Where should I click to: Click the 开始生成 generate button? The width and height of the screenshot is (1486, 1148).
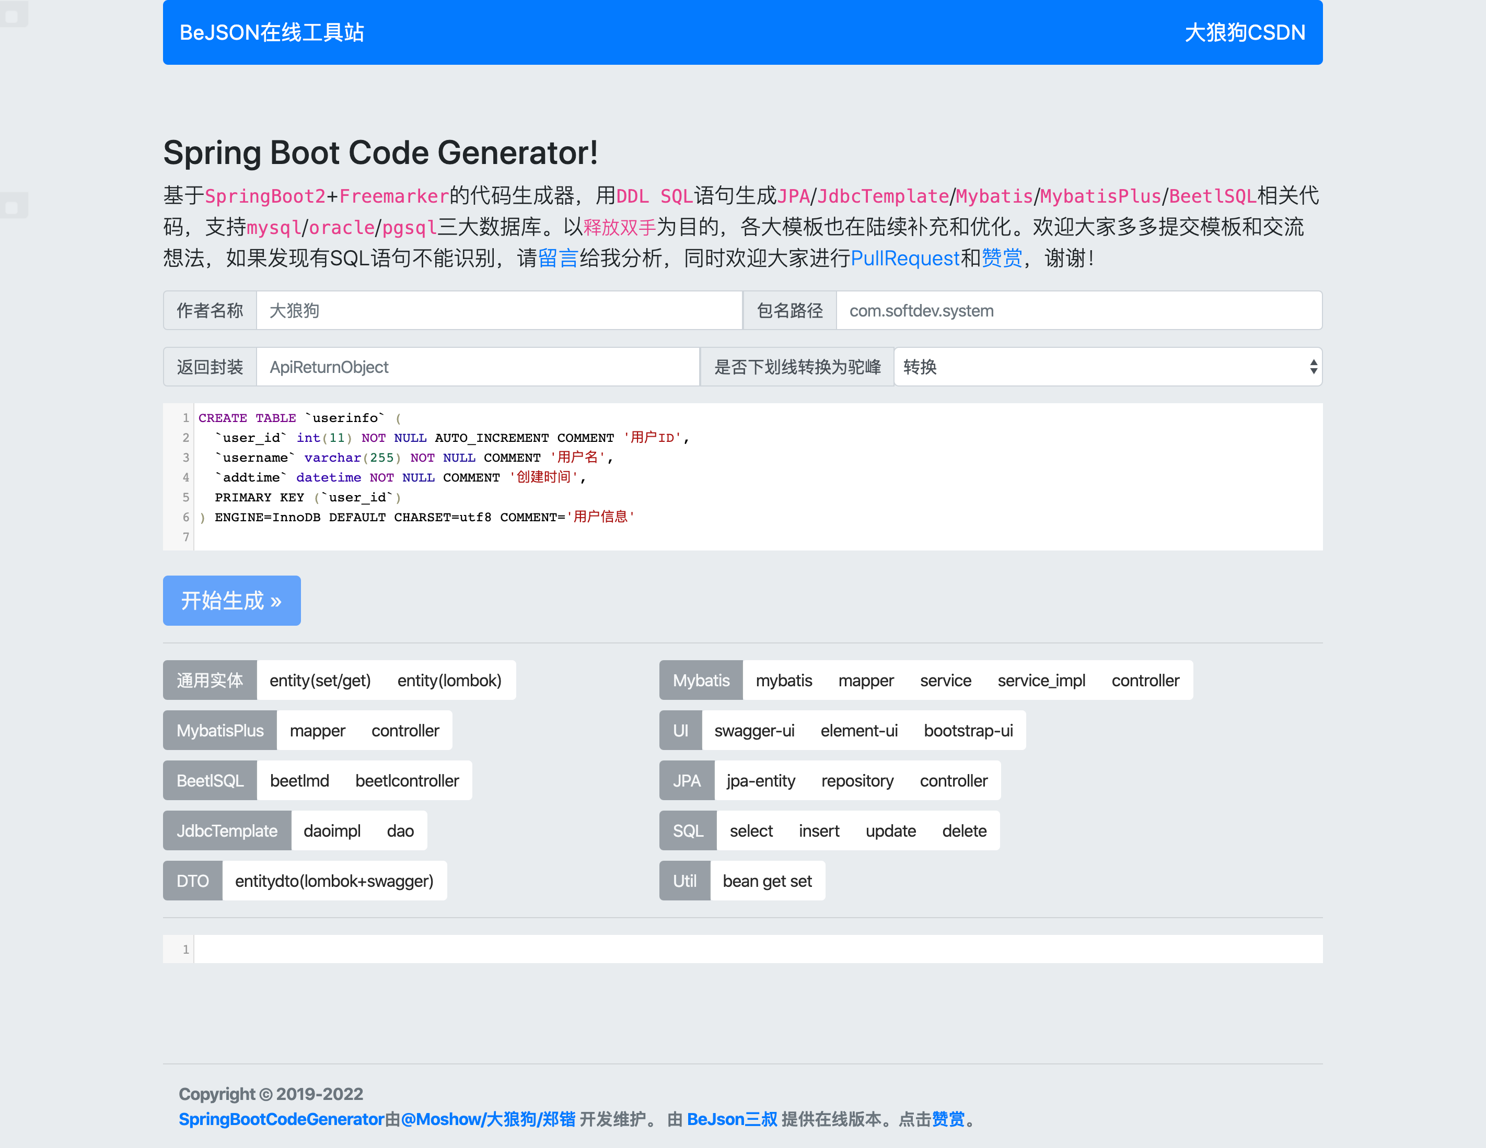(231, 601)
